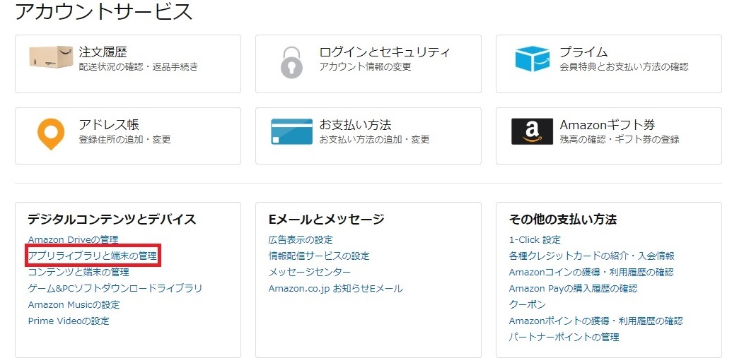Click the blue credit card icon for お支払い方法
732x358 pixels.
(x=292, y=131)
